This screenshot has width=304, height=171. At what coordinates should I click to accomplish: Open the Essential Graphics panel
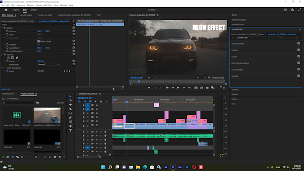[239, 20]
